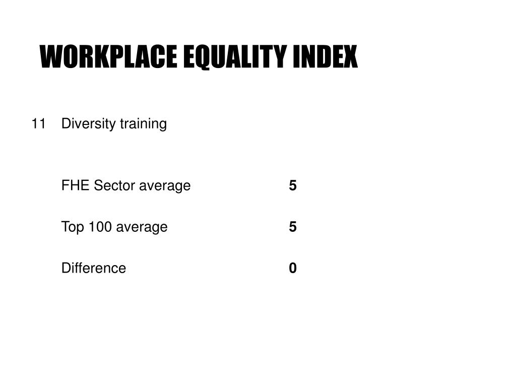Click 'Top' in the Top 100 average row

(73, 227)
